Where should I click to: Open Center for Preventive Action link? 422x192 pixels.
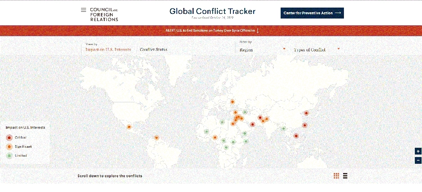(312, 13)
